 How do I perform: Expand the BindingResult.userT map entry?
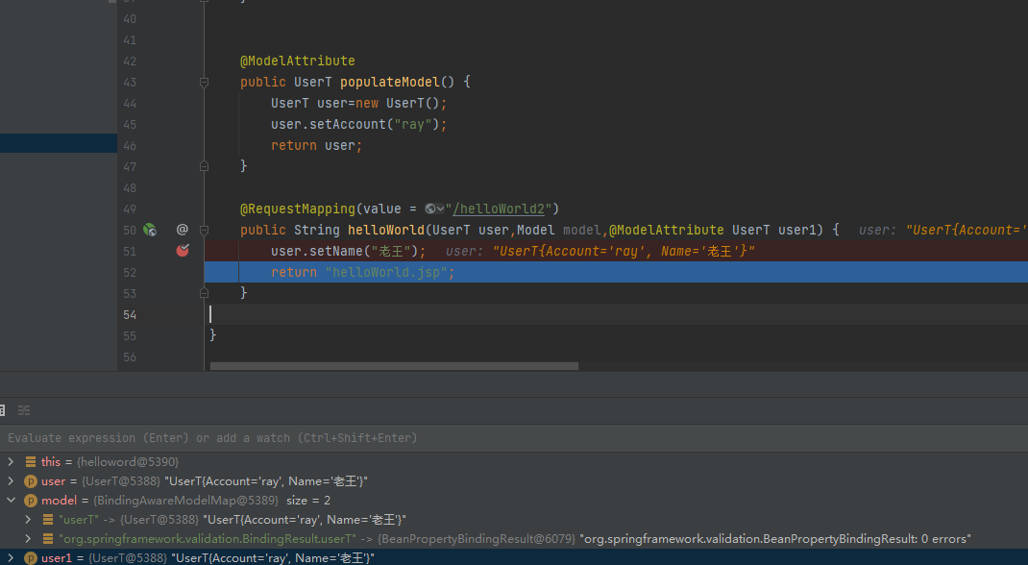click(28, 539)
